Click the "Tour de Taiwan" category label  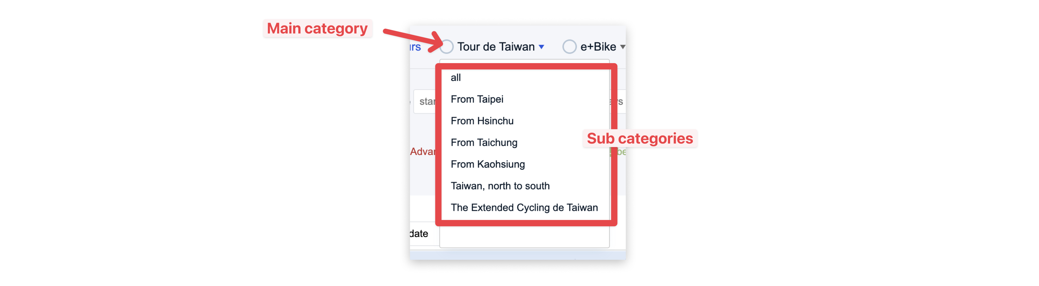[496, 47]
